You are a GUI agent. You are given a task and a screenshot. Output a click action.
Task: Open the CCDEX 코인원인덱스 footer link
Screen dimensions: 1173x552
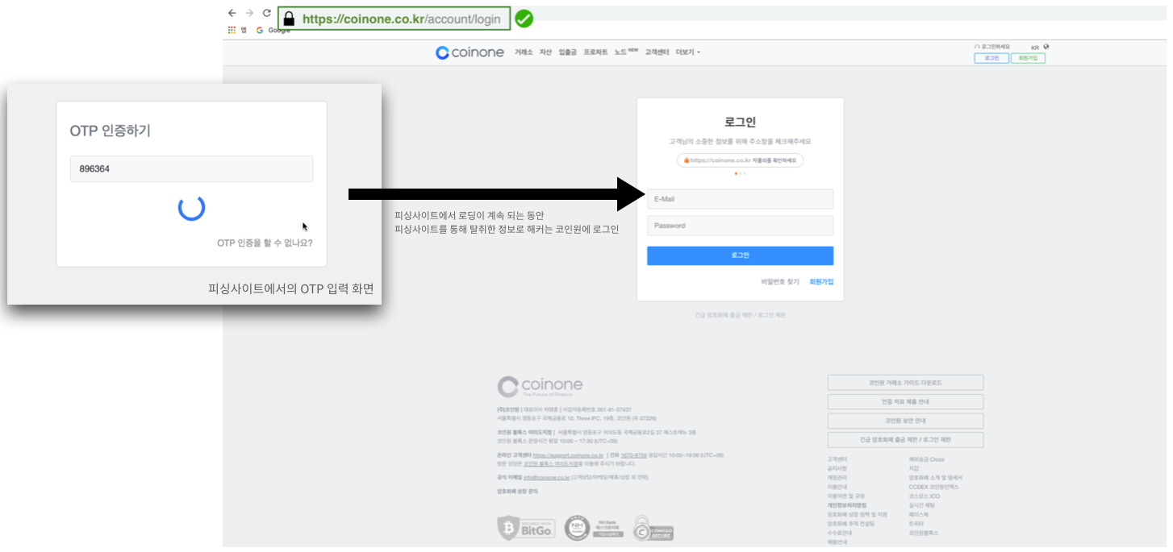[x=933, y=487]
